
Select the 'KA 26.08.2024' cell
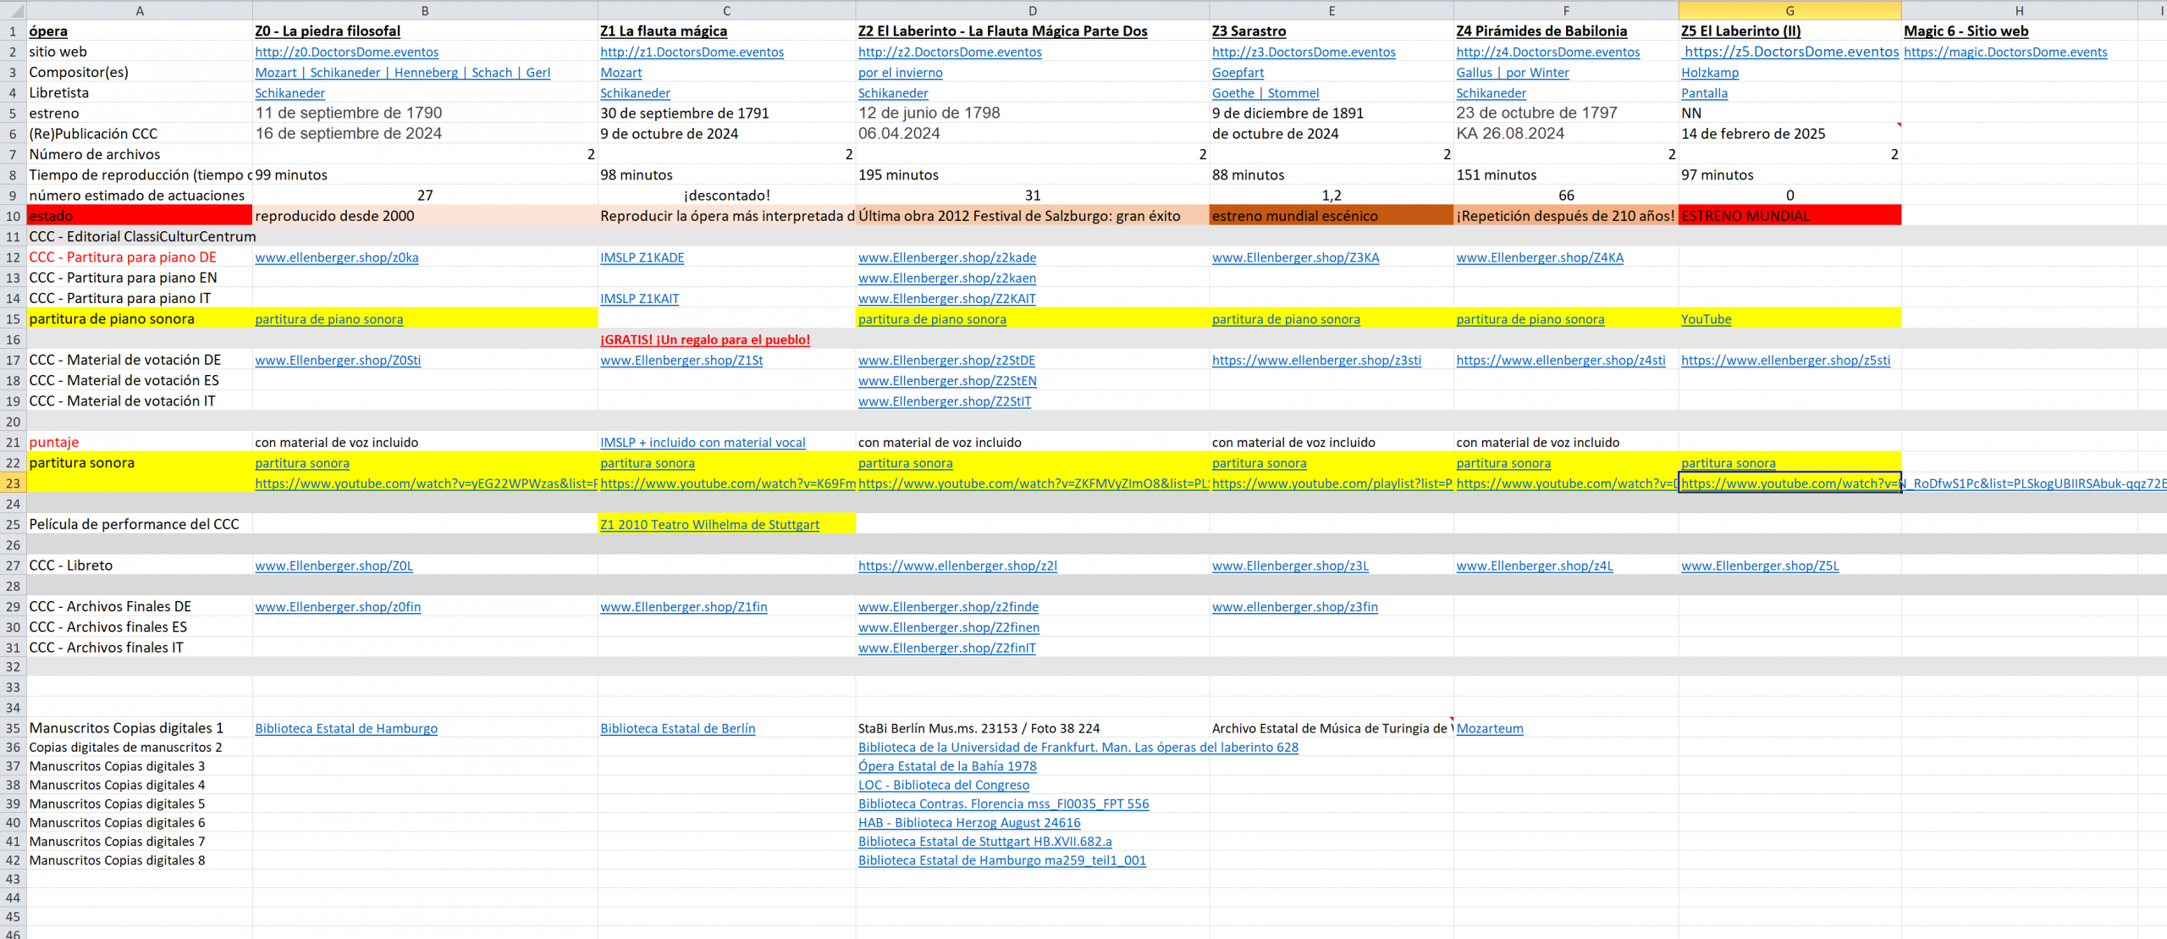tap(1566, 135)
